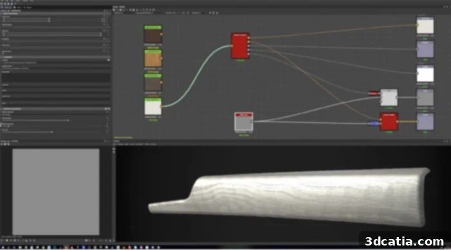The height and width of the screenshot is (250, 451).
Task: Select the cream-colored output node at top right
Action: [425, 25]
